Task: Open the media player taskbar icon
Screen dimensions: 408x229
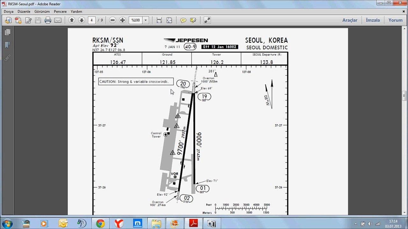Action: pos(44,224)
